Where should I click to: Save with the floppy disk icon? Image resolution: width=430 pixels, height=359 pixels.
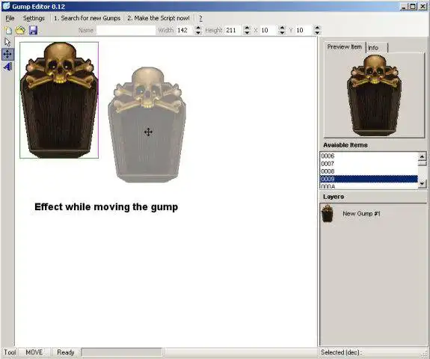coord(33,30)
